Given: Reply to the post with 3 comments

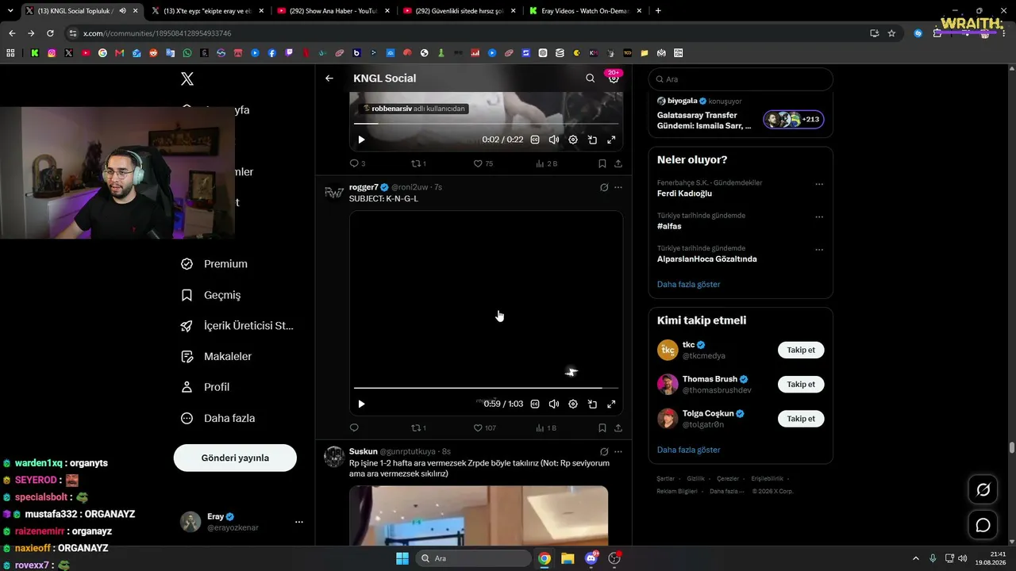Looking at the screenshot, I should (357, 163).
